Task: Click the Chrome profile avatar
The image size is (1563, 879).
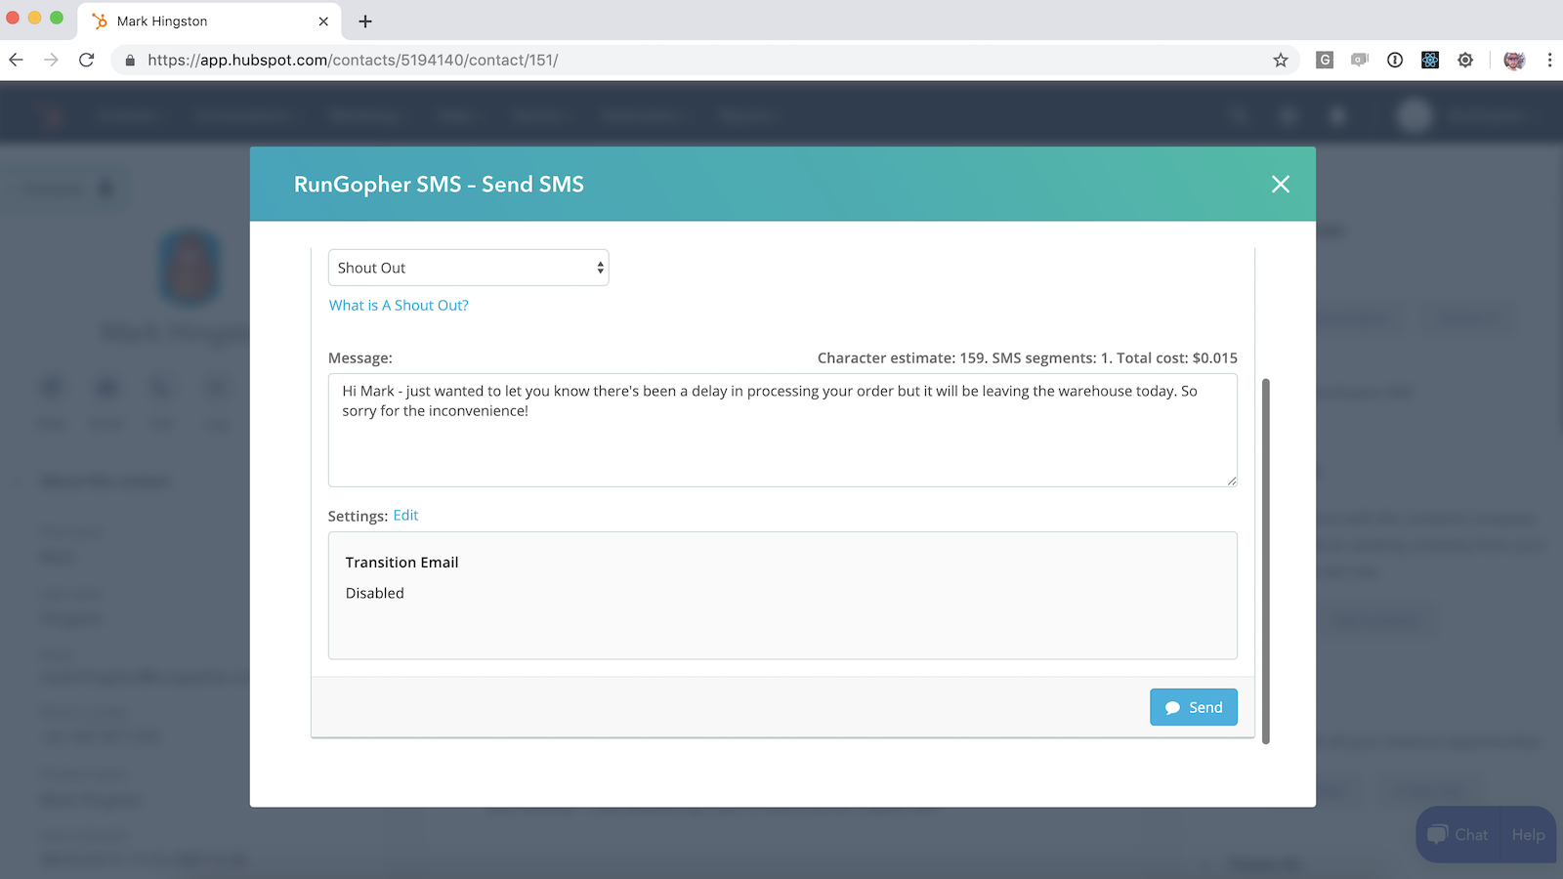Action: click(x=1513, y=60)
